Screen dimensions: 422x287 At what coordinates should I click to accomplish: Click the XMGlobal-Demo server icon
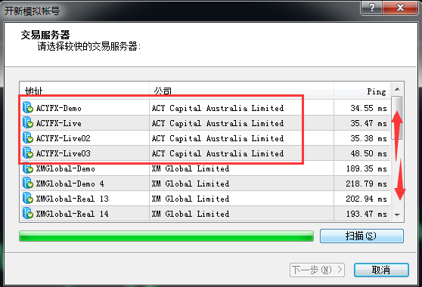pos(28,168)
